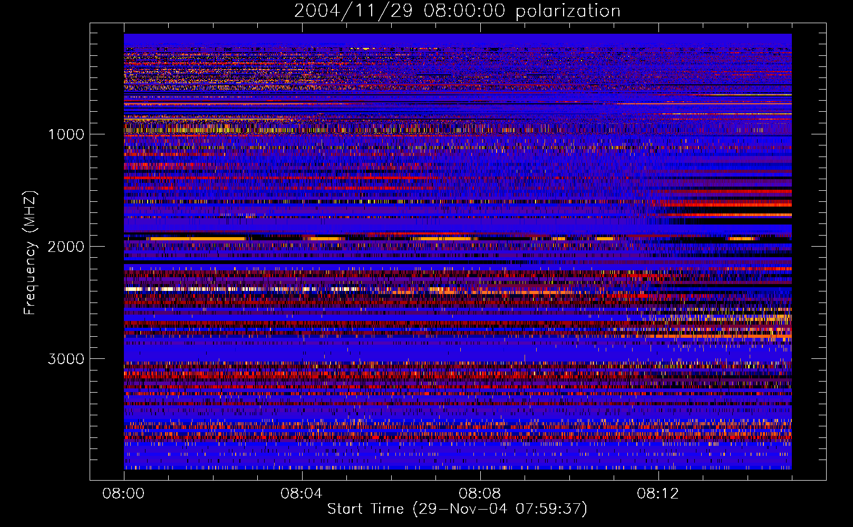The image size is (853, 527).
Task: Click the 'Start Time (29-Nov-04 07:59:37)' axis title
Action: click(x=457, y=509)
